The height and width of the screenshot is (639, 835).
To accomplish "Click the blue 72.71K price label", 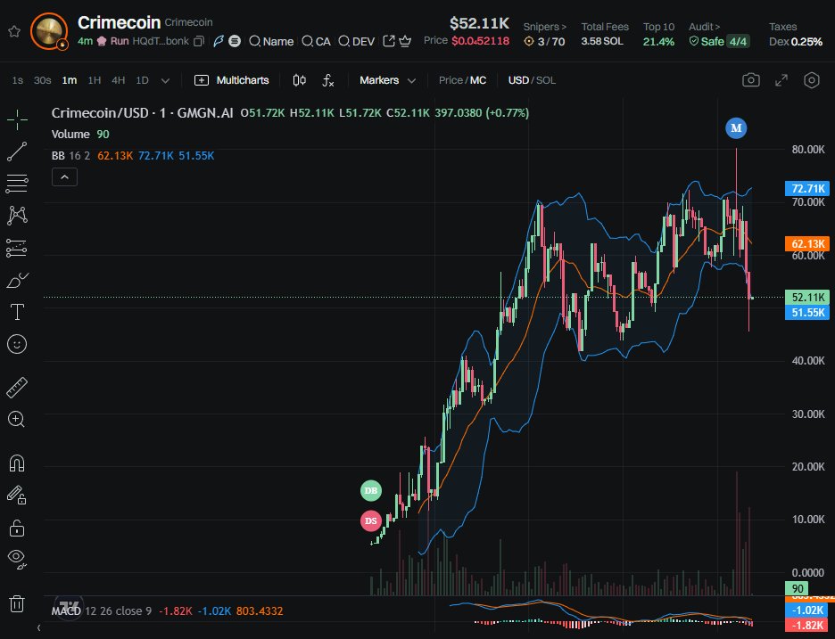I will pyautogui.click(x=807, y=188).
